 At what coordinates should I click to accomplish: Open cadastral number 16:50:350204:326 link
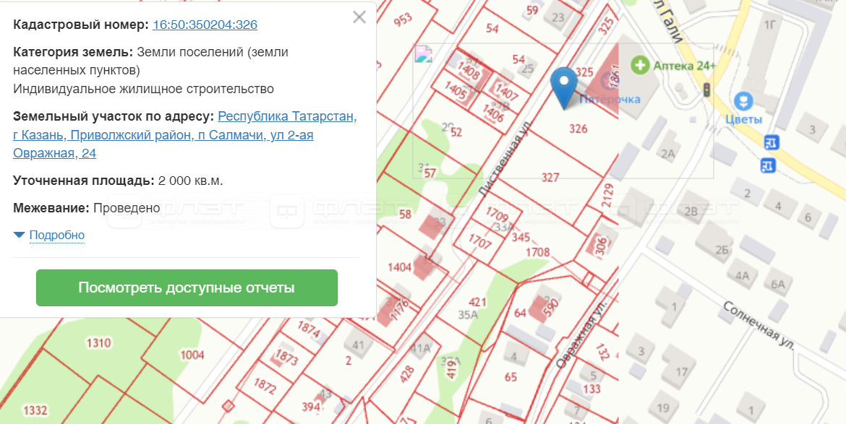205,25
